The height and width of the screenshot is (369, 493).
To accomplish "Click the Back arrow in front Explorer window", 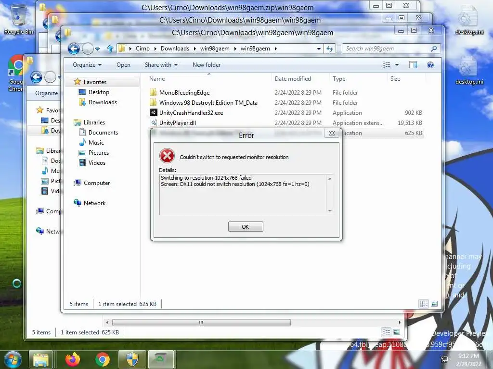I will 74,49.
